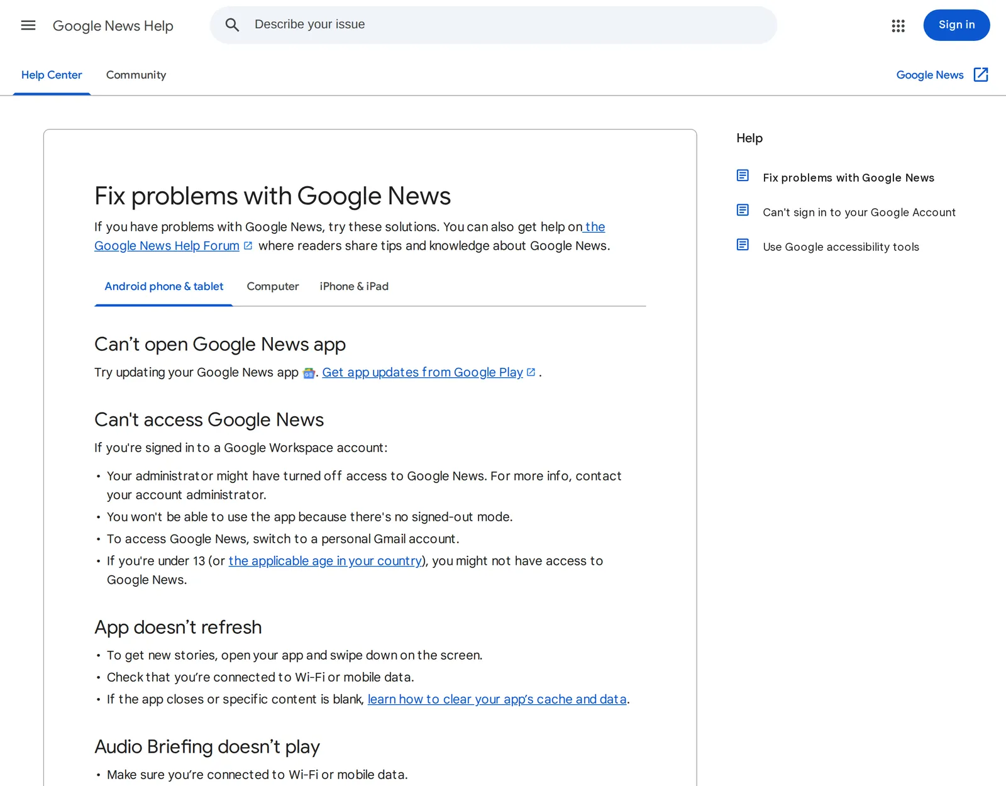
Task: Open the Google News Help Forum link
Action: point(167,246)
